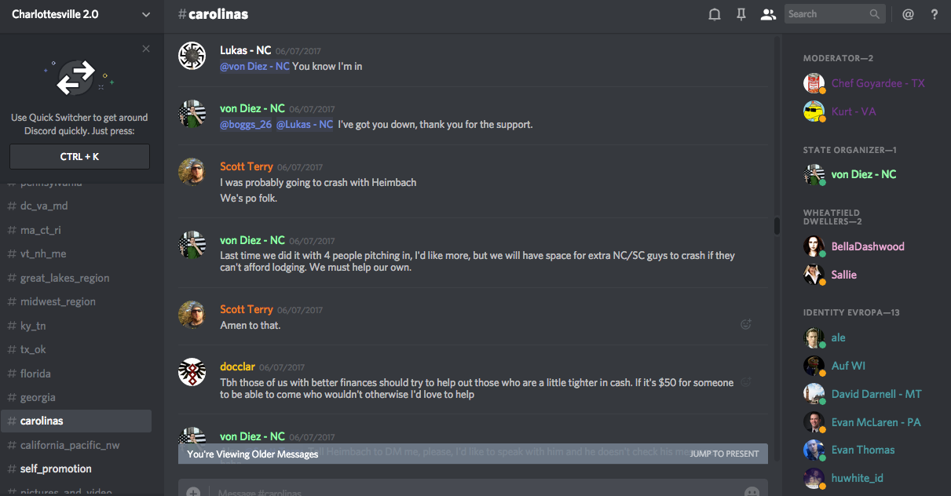Viewport: 951px width, 496px height.
Task: Open recent mentions
Action: point(908,14)
